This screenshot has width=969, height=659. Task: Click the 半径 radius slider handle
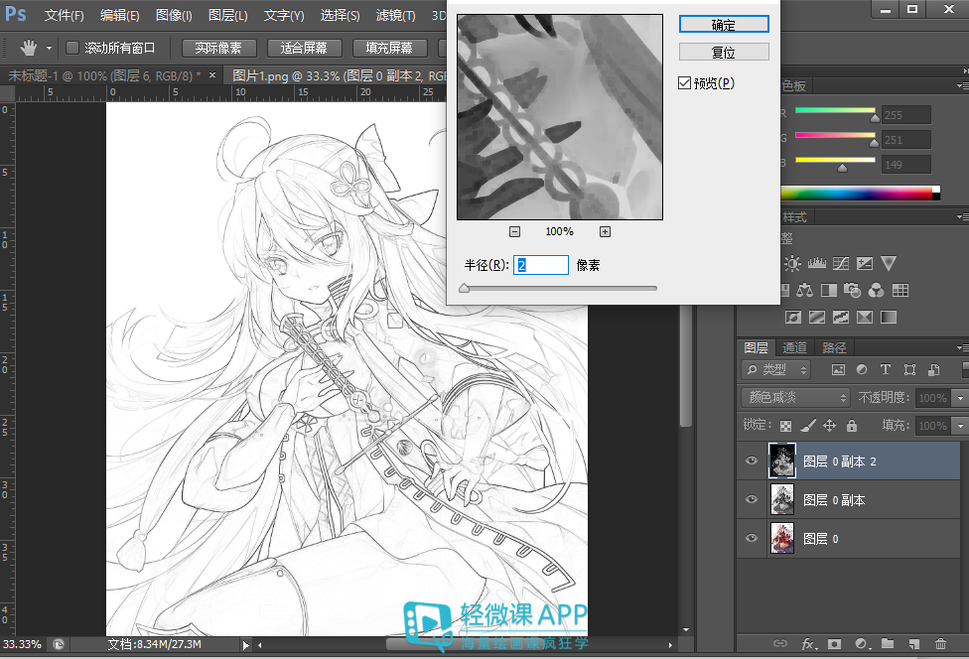(464, 289)
